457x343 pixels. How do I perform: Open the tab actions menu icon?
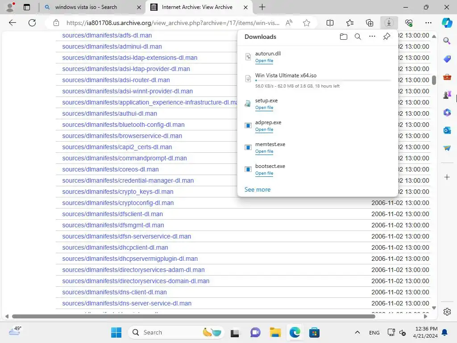27,7
